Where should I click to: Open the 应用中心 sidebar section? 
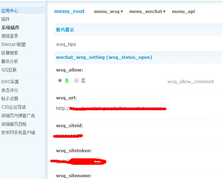10,11
